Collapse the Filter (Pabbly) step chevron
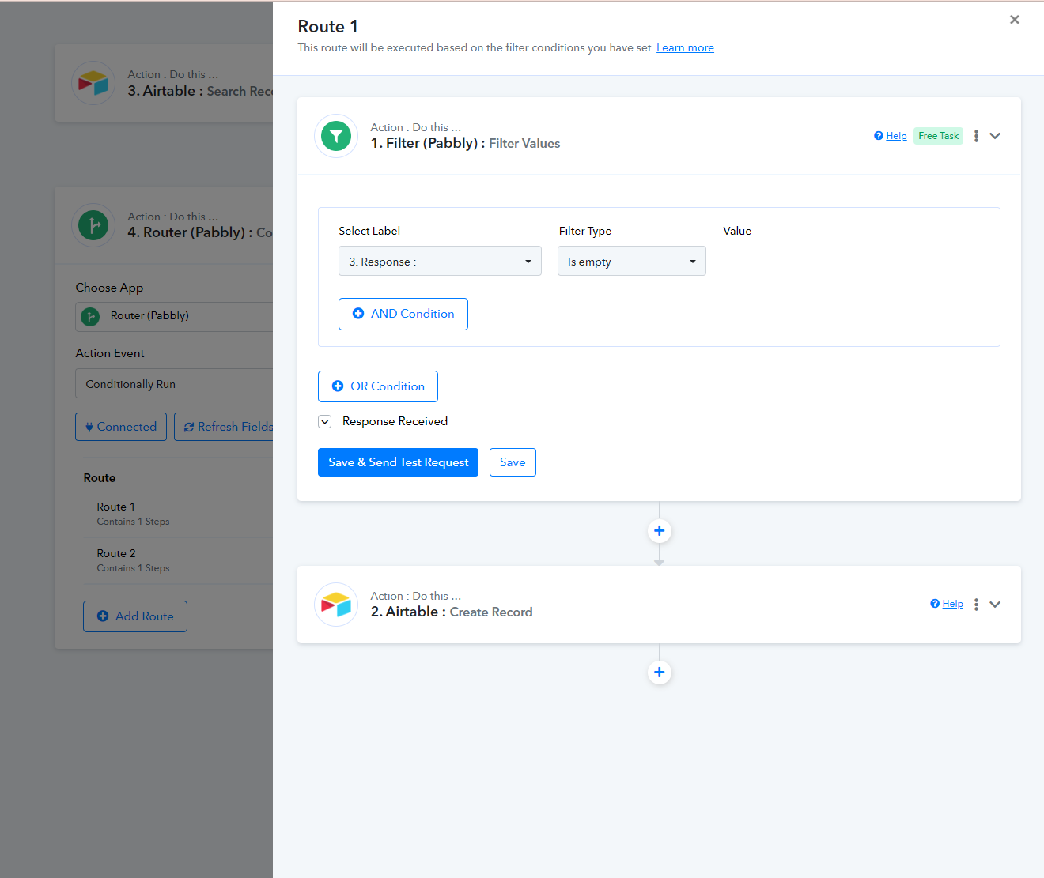The height and width of the screenshot is (878, 1044). click(x=995, y=136)
